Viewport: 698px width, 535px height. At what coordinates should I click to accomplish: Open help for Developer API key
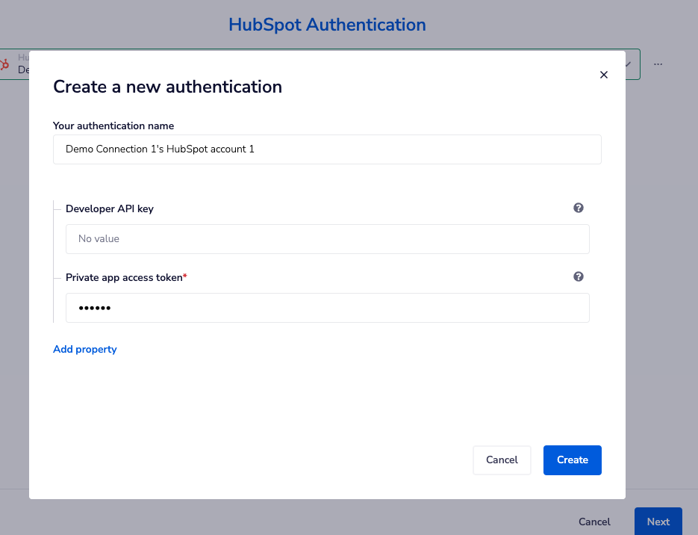click(x=579, y=208)
